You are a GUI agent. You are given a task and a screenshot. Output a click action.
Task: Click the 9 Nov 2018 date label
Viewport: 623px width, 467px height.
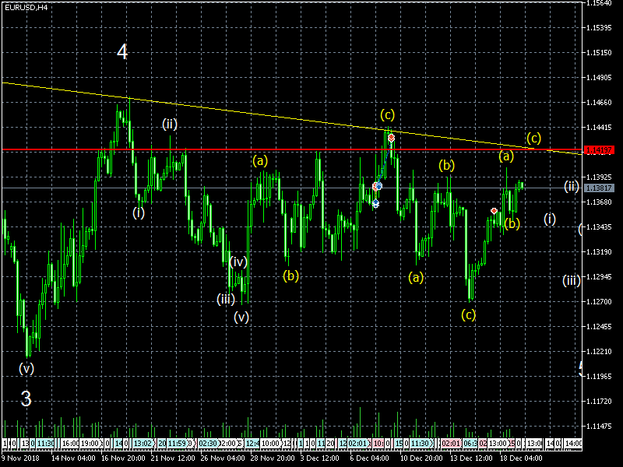20,458
